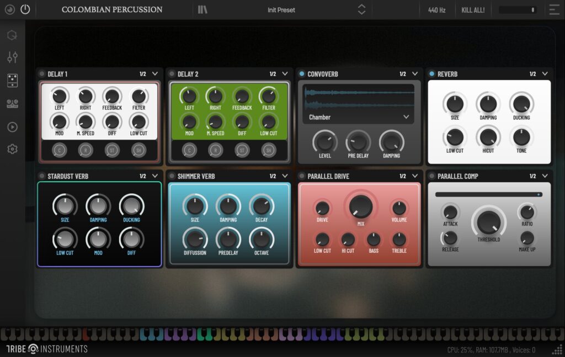
Task: Click the Parallel Drive TREBLE knob
Action: click(399, 239)
